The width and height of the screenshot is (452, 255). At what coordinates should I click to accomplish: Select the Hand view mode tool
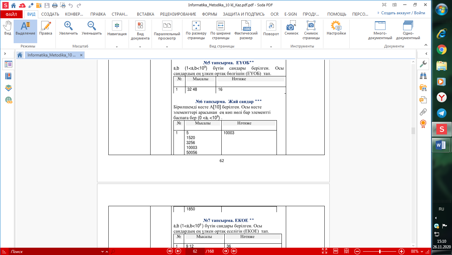tap(7, 29)
